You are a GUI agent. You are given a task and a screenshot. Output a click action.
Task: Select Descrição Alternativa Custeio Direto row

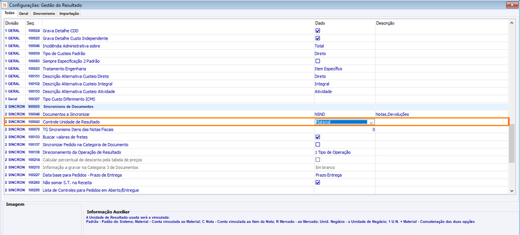coord(256,76)
